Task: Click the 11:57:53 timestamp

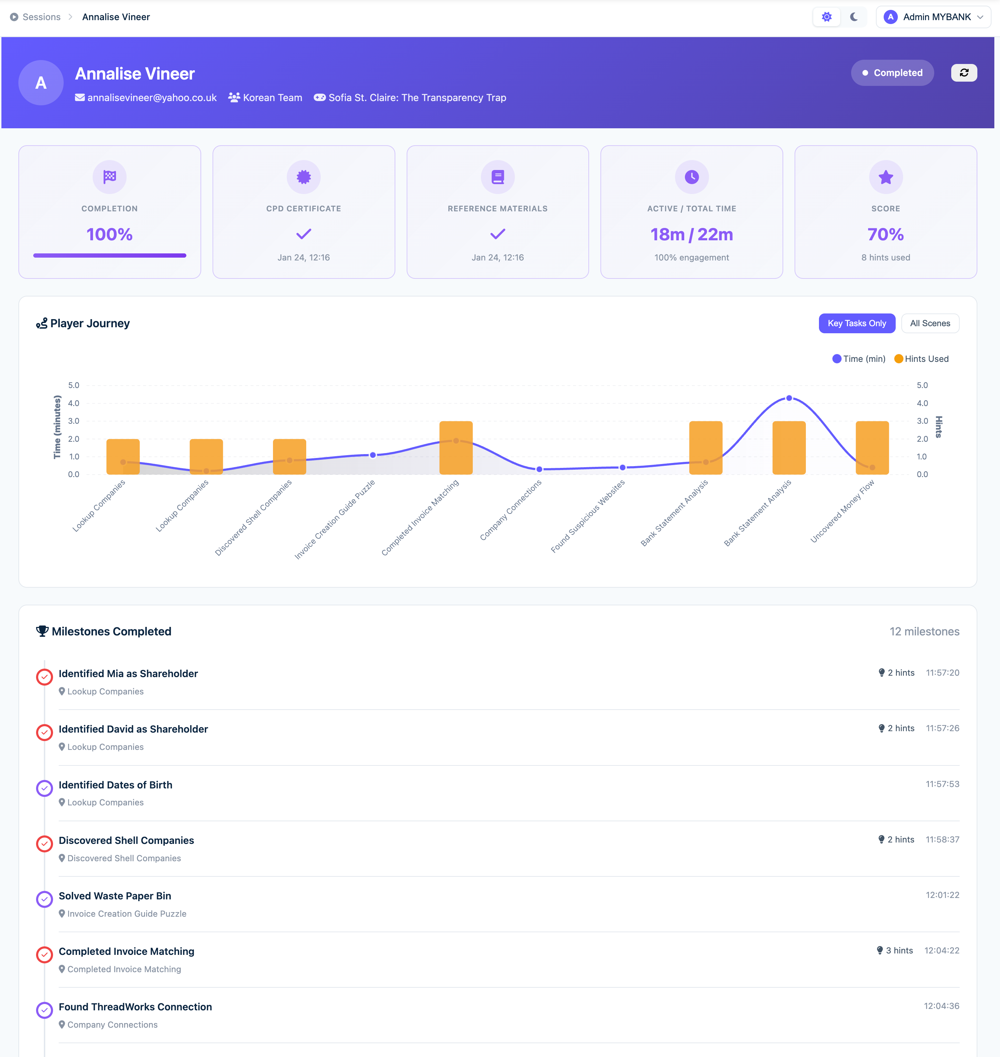Action: 942,784
